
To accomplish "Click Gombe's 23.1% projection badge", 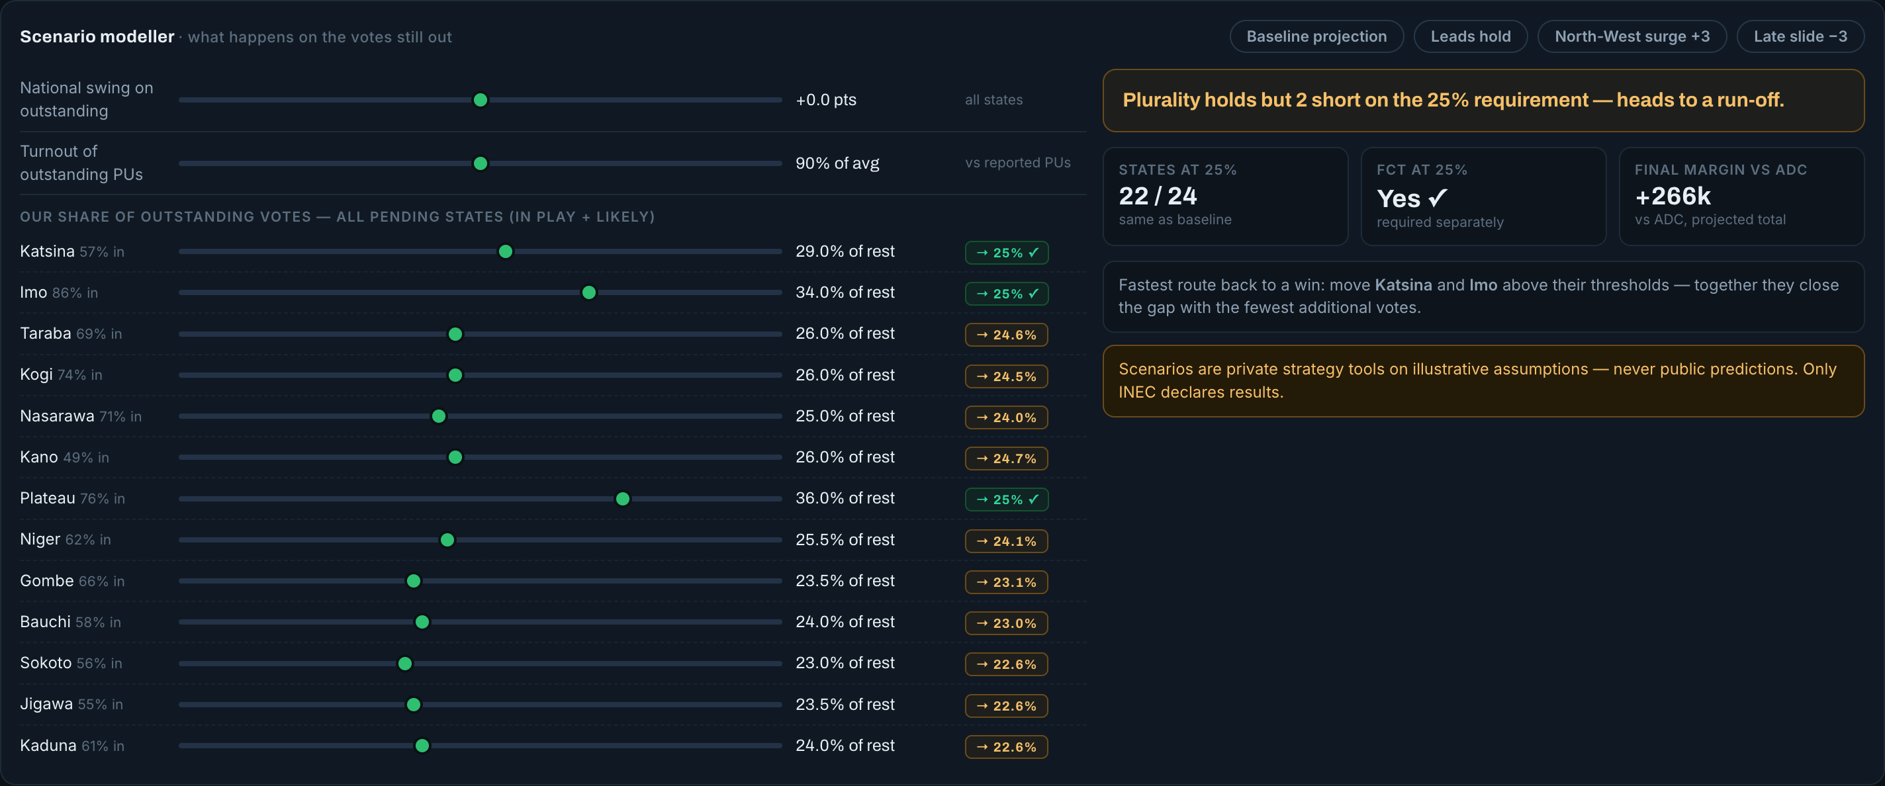I will click(1006, 582).
